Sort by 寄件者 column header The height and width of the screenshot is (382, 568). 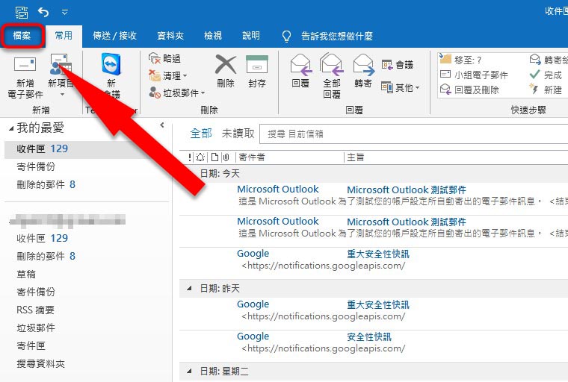[252, 157]
